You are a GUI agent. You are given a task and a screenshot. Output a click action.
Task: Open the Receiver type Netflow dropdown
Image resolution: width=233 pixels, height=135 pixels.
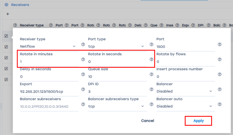tap(48, 47)
